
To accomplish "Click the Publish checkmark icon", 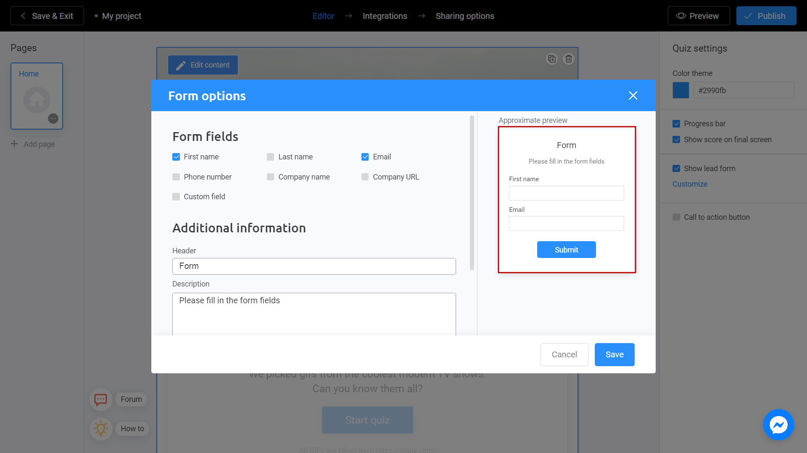I will click(x=749, y=16).
